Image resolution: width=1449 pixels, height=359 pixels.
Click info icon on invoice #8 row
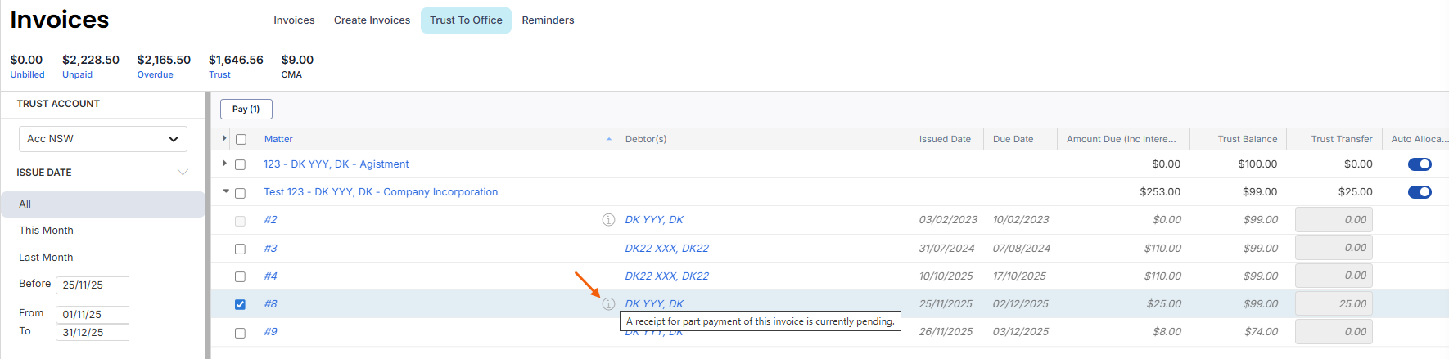pyautogui.click(x=608, y=304)
